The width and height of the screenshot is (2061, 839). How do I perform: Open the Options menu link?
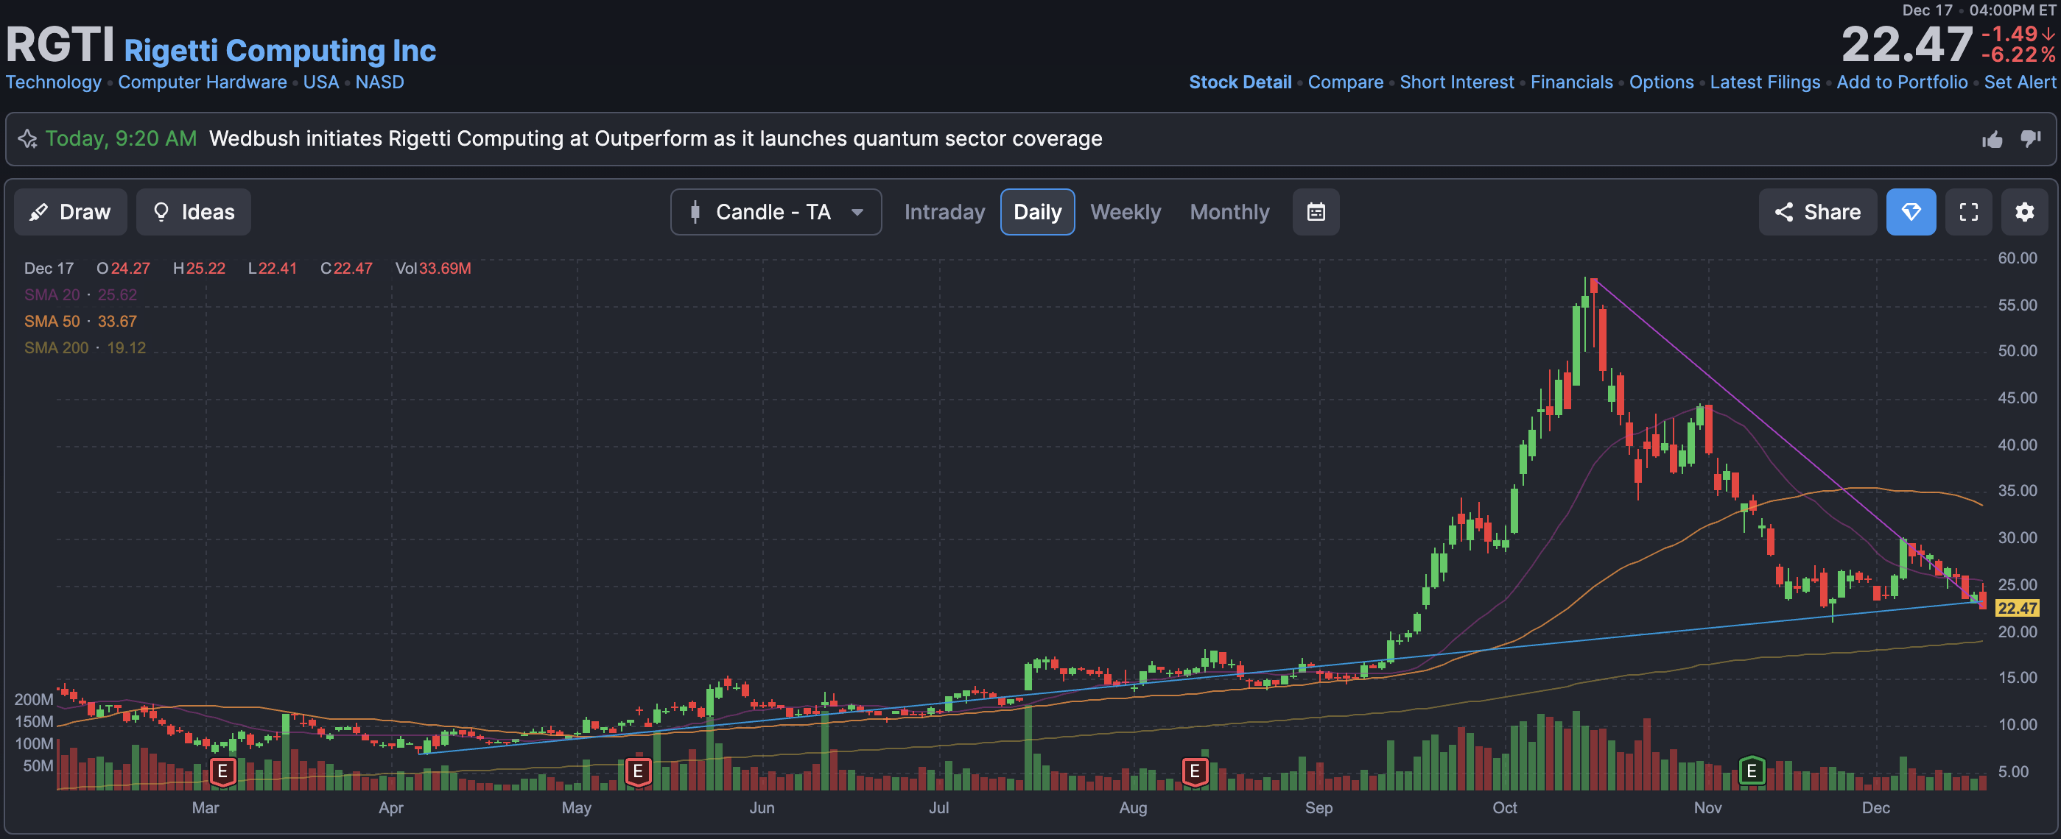[1661, 82]
